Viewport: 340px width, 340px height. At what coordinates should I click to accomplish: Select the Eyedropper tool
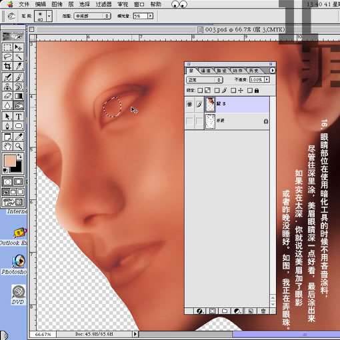pyautogui.click(x=19, y=137)
